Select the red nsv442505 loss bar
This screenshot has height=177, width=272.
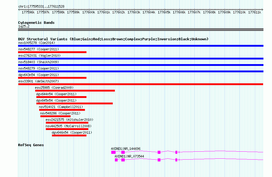click(x=67, y=129)
